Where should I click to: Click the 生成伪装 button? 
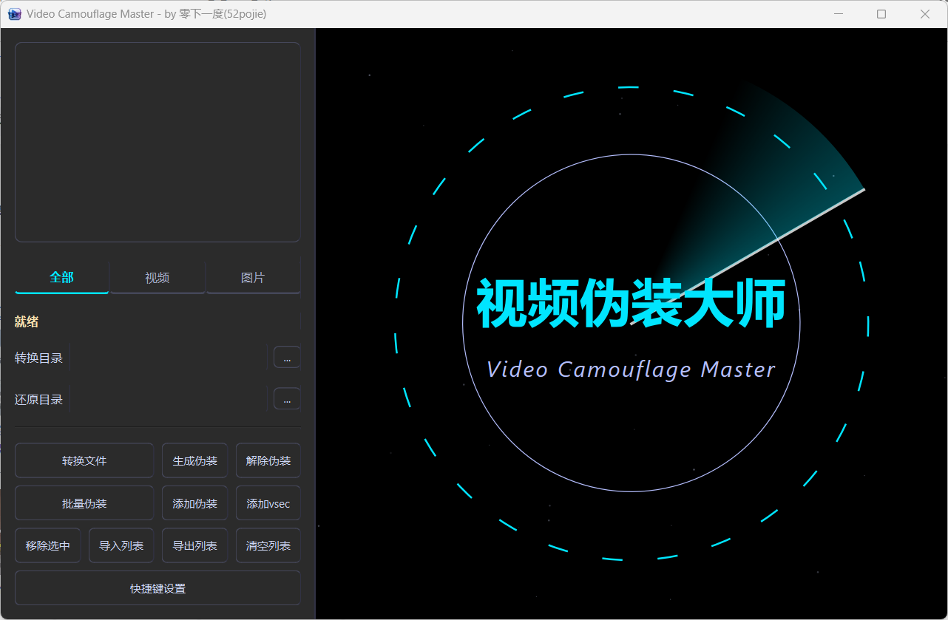(x=194, y=460)
